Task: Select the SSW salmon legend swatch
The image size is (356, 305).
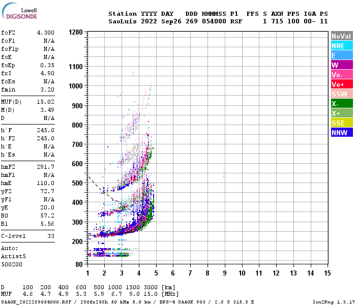Action: tap(342, 94)
